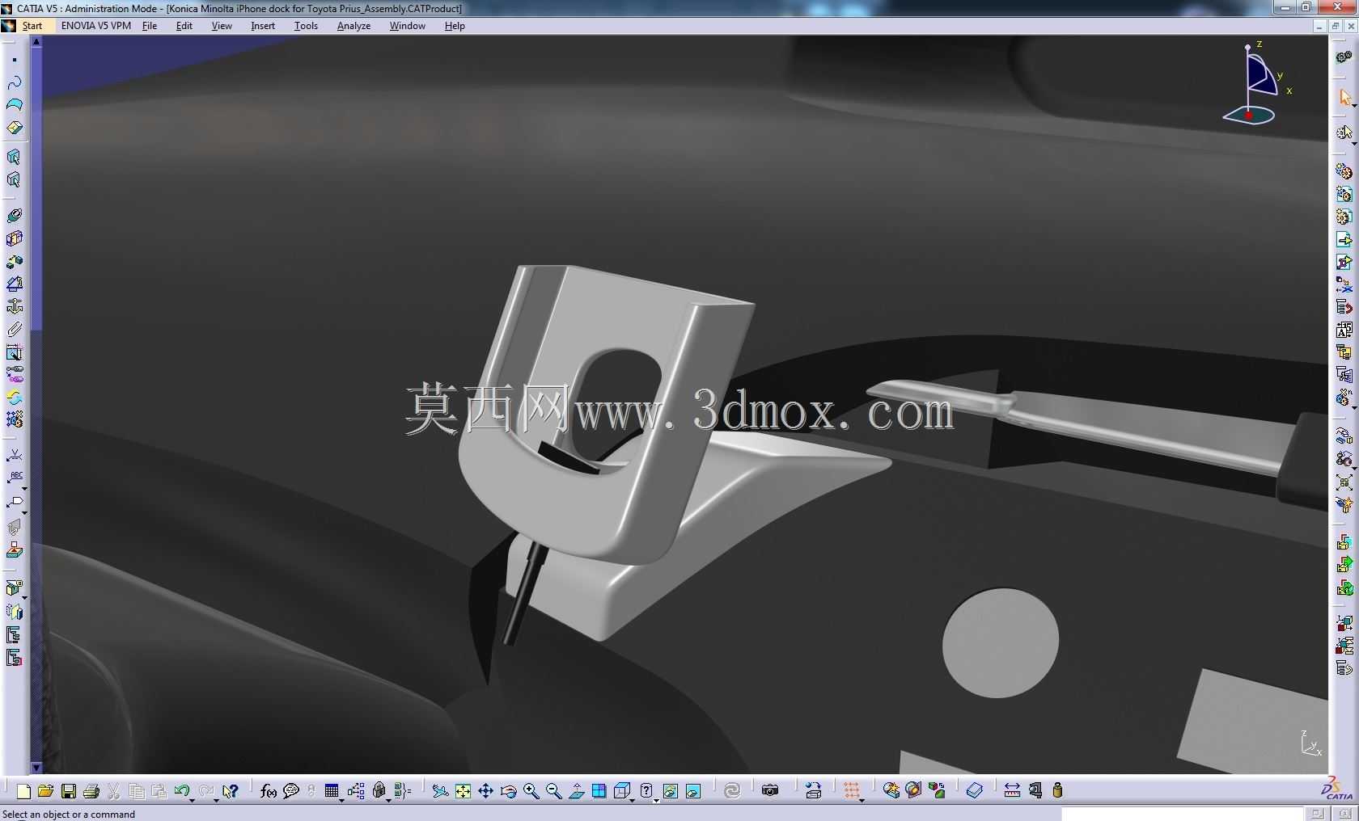Open the Design Table grid icon

coord(332,791)
